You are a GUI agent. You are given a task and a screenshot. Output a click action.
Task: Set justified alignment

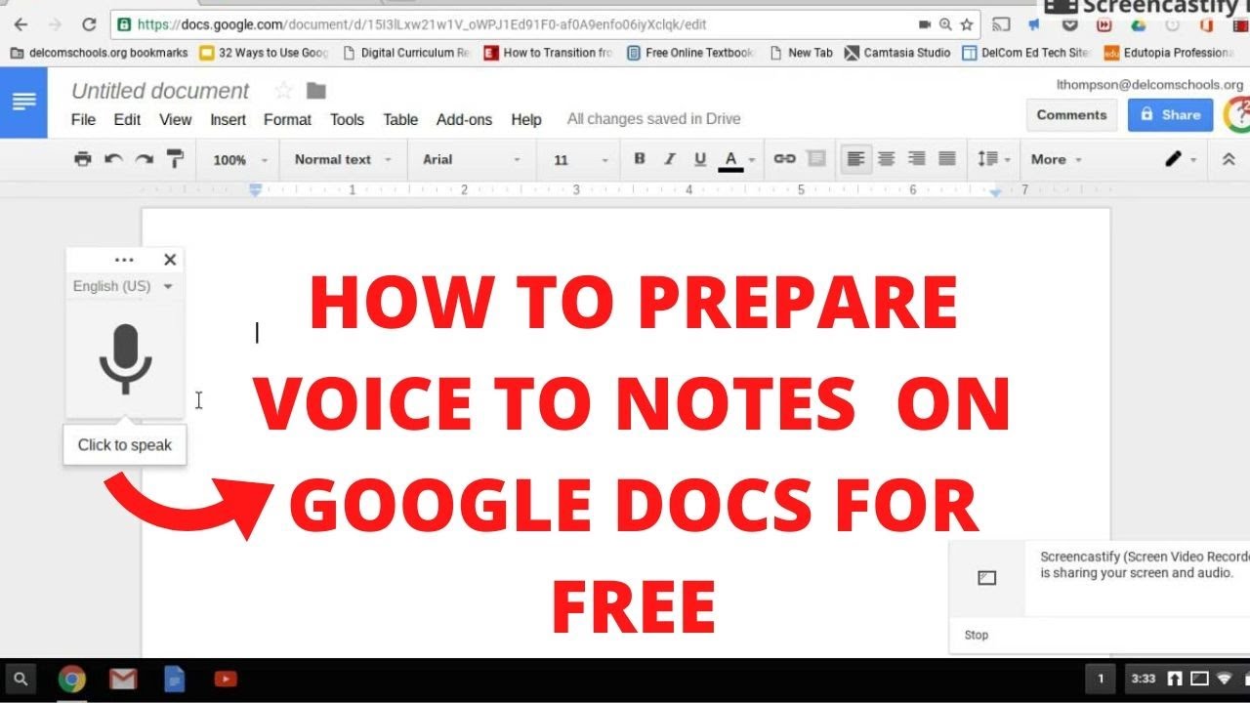(x=946, y=159)
